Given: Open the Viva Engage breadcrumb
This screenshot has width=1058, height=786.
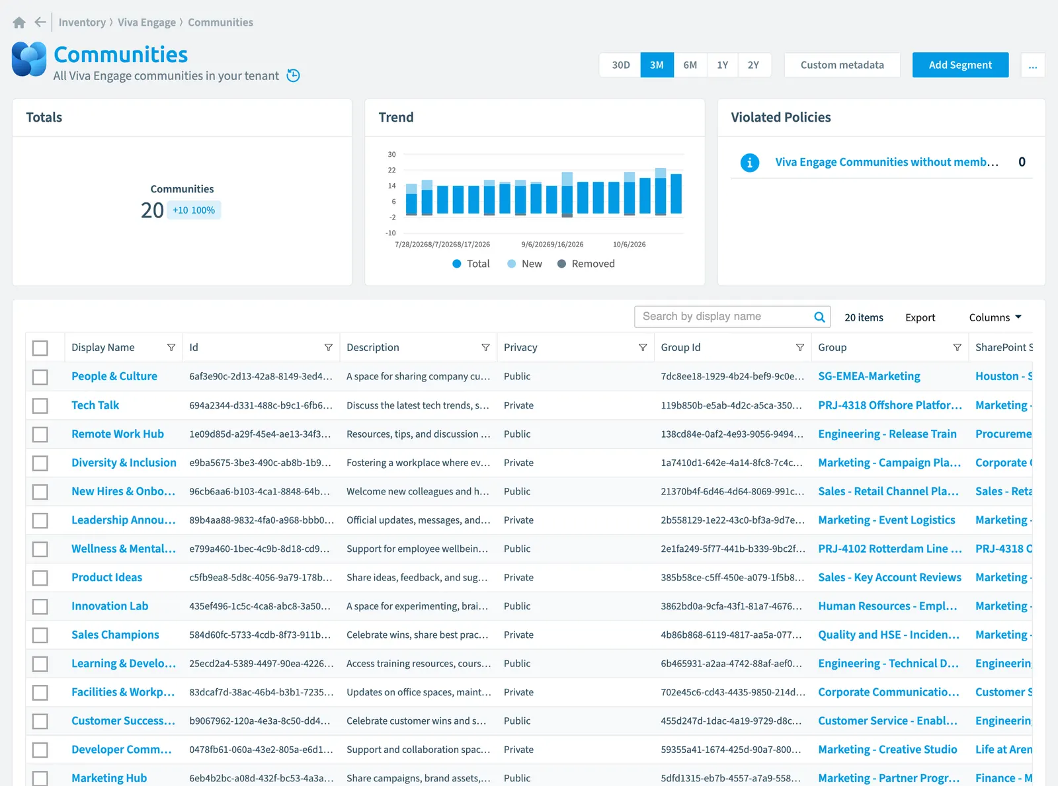Looking at the screenshot, I should pyautogui.click(x=147, y=22).
